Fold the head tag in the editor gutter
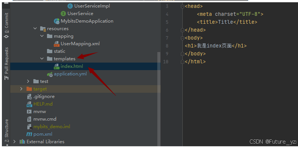Screen dimensions: 298x147 click(182, 7)
